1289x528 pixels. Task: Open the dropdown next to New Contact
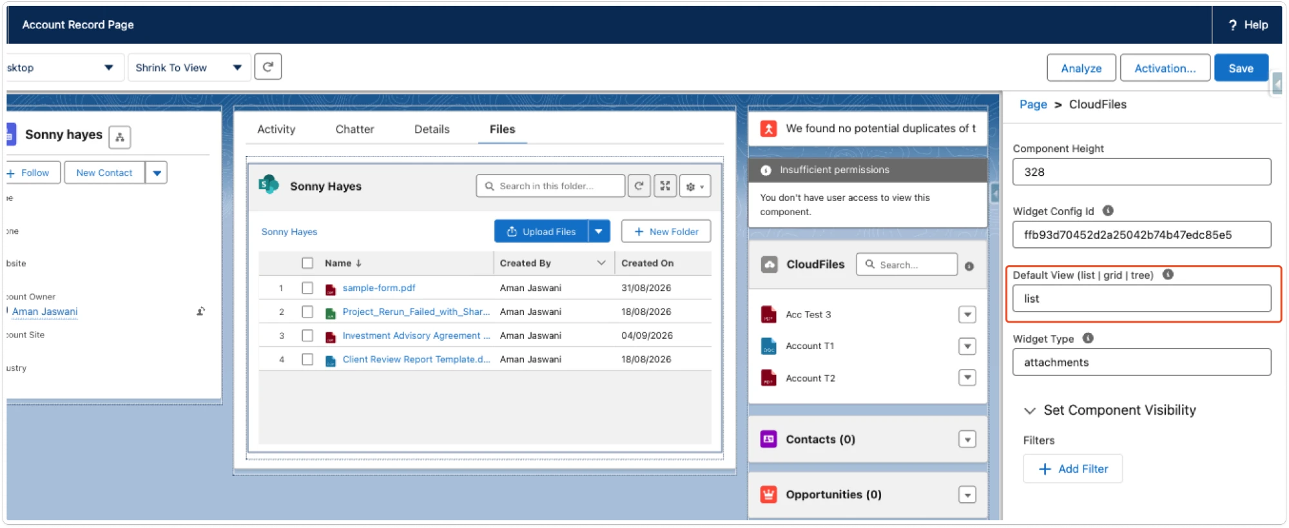pos(157,173)
